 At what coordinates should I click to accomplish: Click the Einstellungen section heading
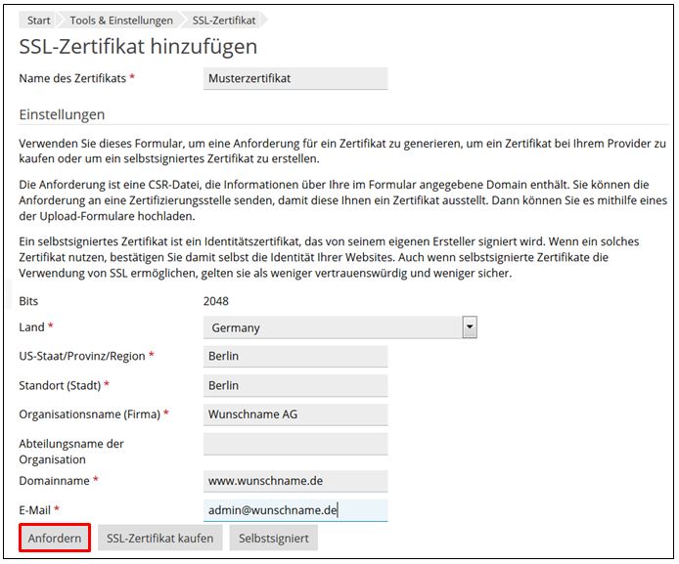click(x=62, y=114)
